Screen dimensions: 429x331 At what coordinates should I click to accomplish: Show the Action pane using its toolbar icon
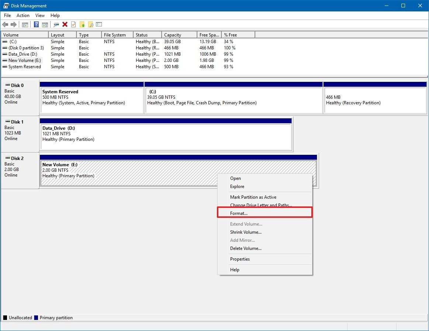[45, 24]
